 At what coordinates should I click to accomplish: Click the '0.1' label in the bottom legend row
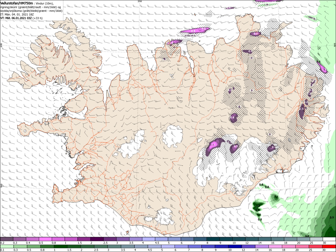click(x=2, y=250)
